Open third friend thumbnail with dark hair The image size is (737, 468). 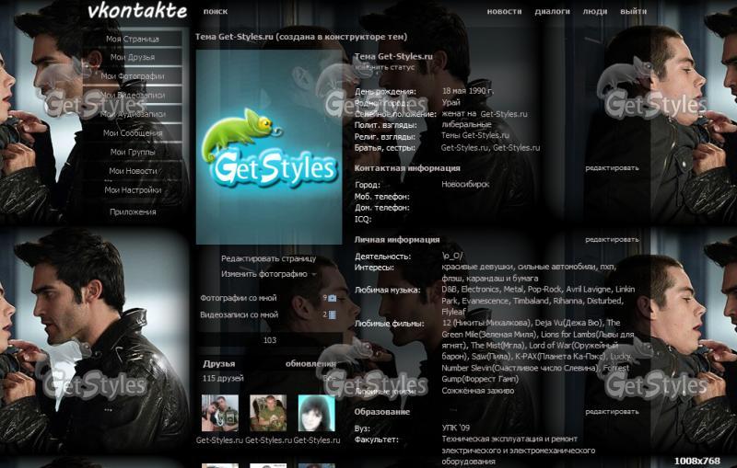click(317, 413)
